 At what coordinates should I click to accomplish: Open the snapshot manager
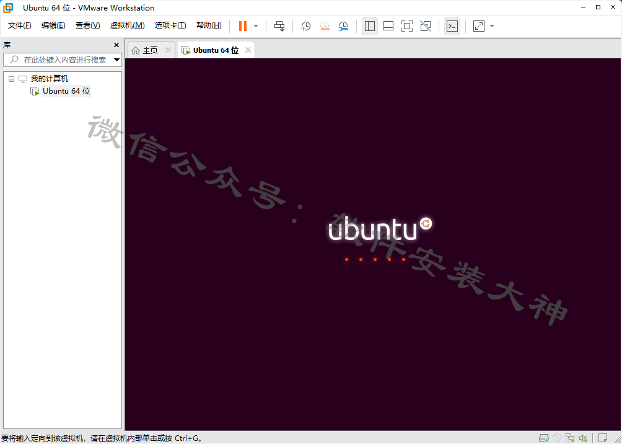344,26
